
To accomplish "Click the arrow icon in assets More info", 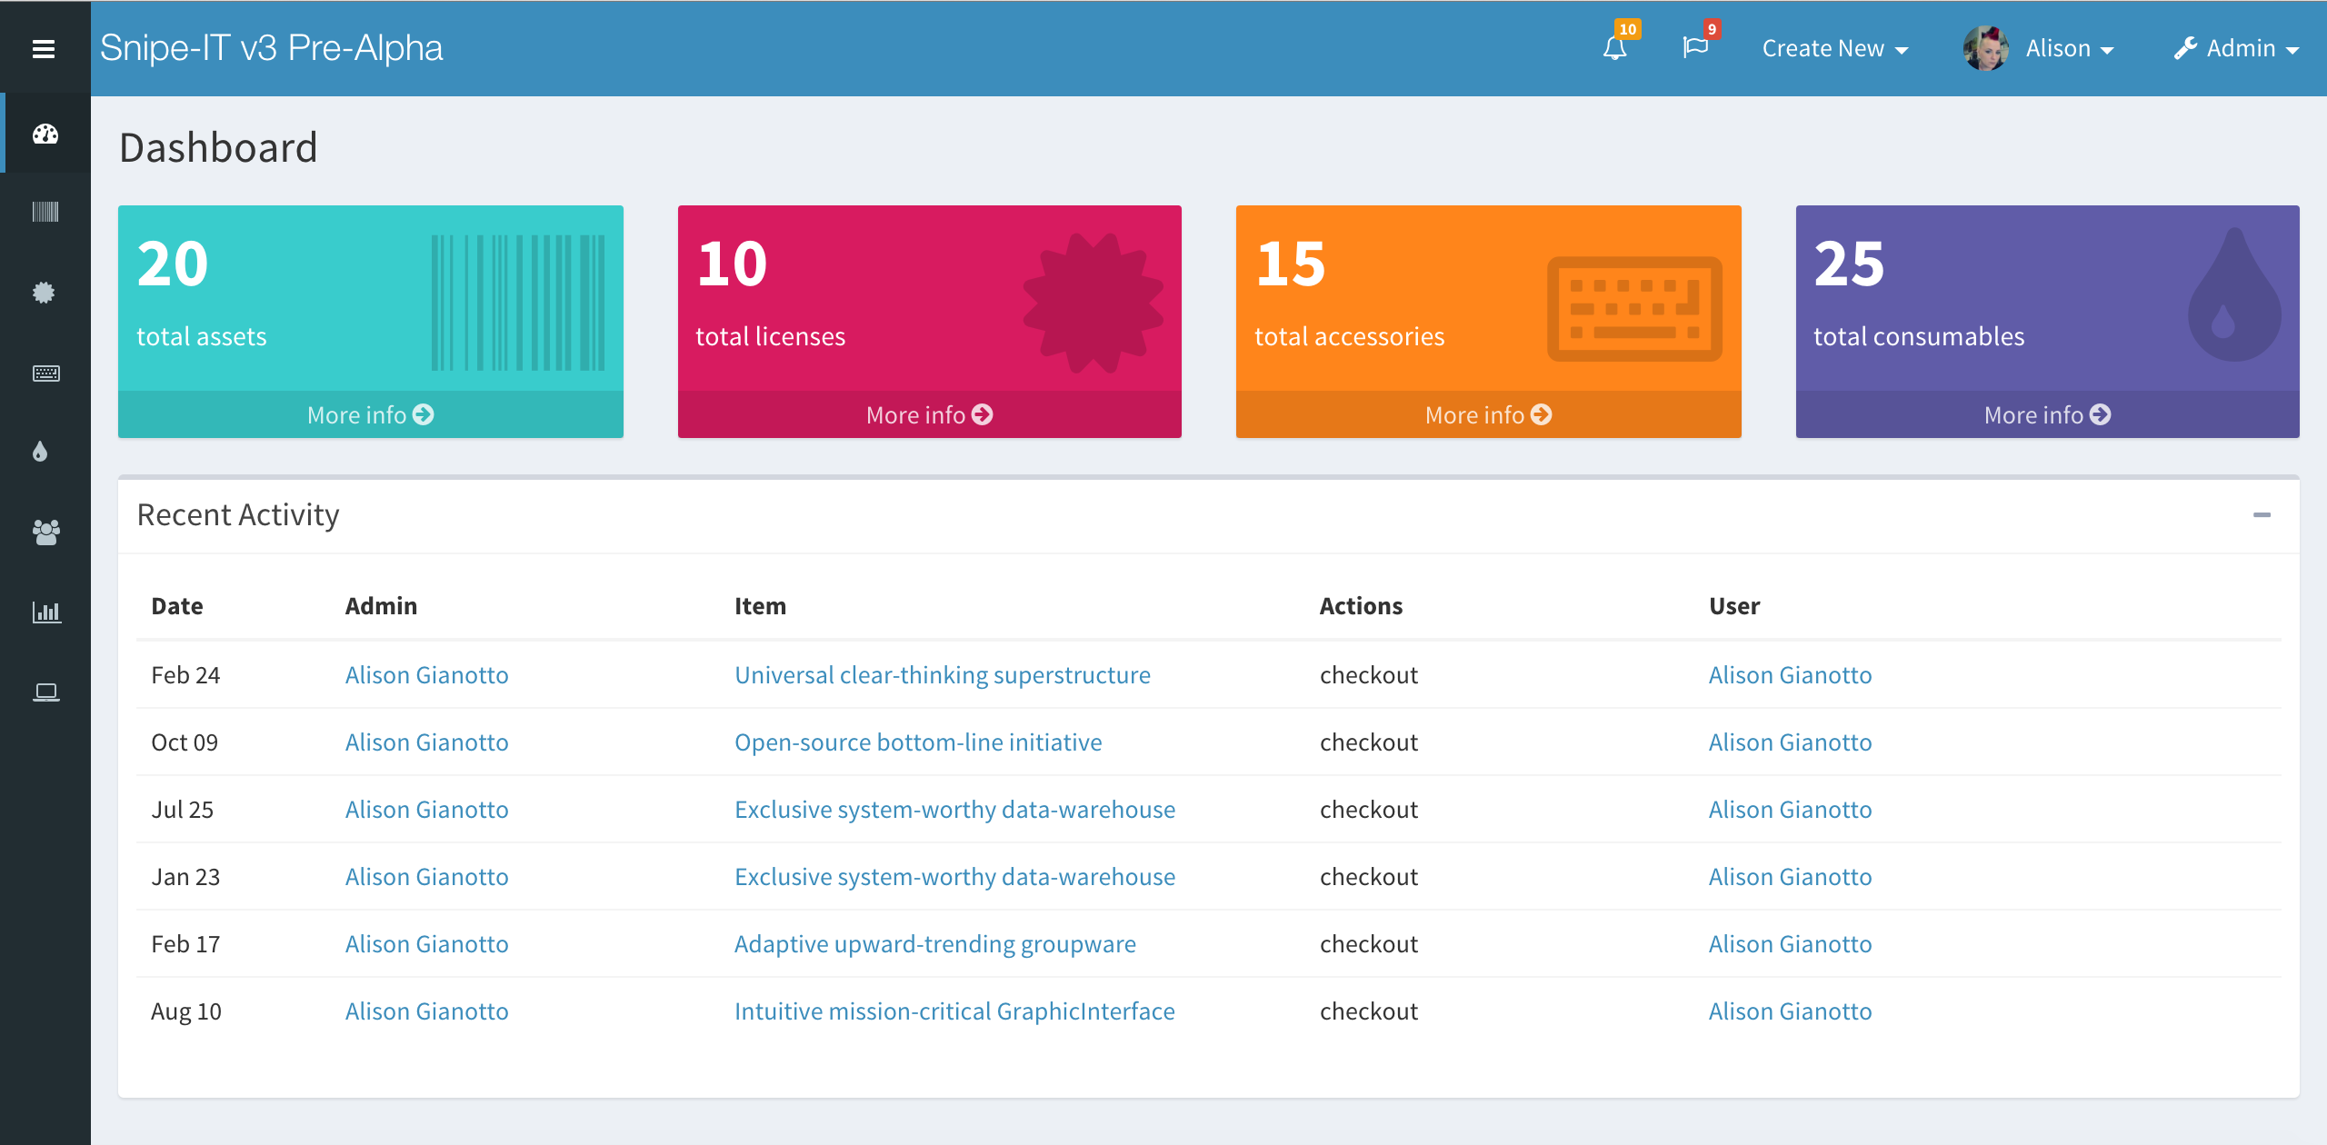I will 424,414.
